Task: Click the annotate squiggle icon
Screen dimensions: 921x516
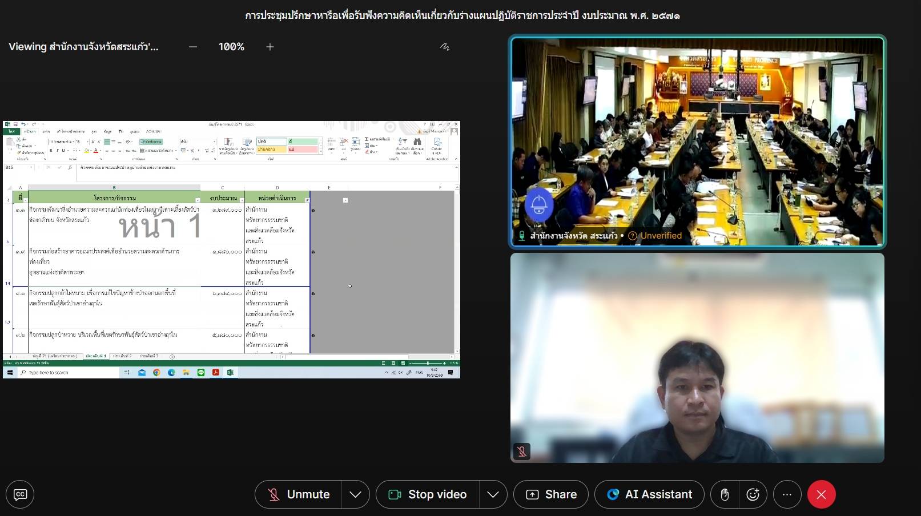Action: tap(445, 47)
